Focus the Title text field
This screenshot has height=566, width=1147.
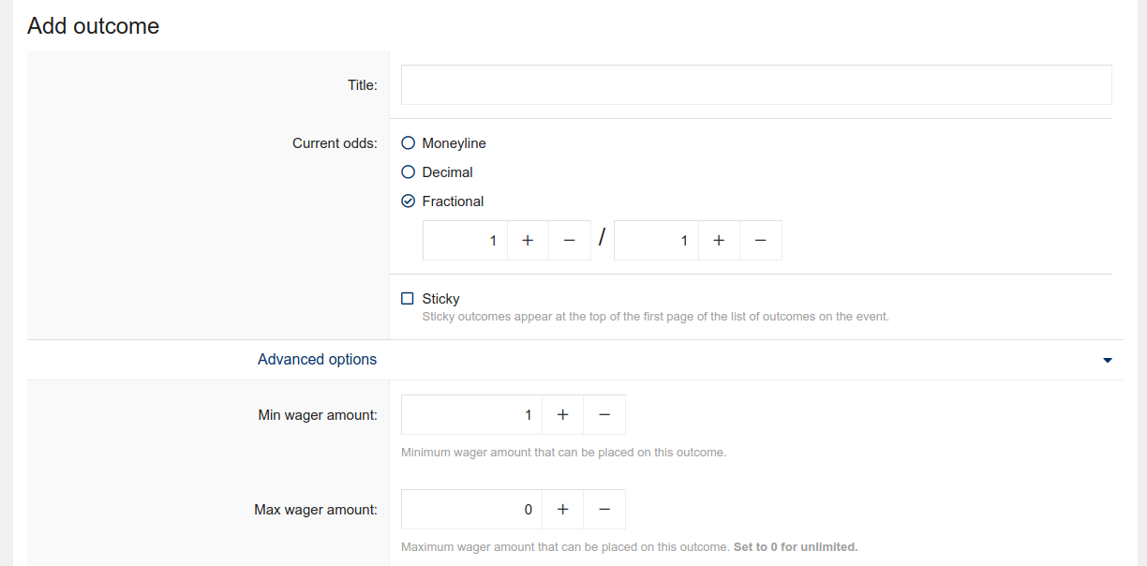(755, 85)
